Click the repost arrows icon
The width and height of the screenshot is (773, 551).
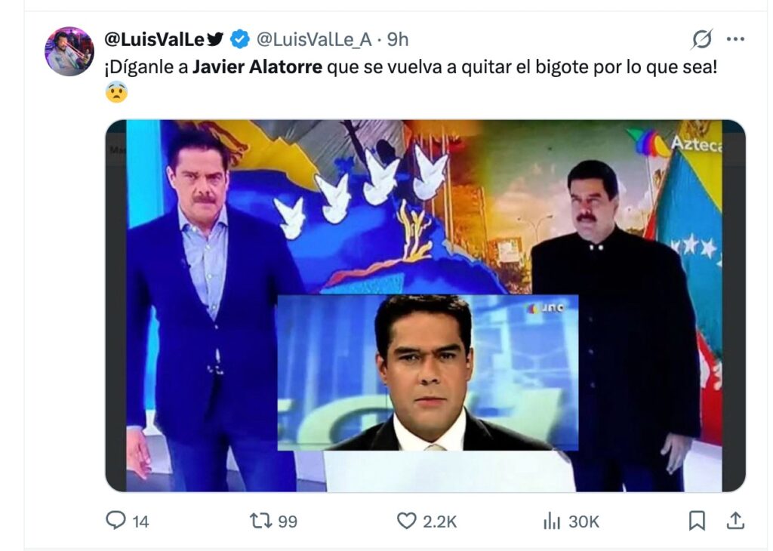[x=261, y=521]
